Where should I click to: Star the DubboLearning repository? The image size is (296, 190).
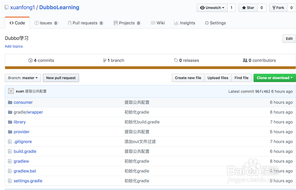tap(248, 7)
